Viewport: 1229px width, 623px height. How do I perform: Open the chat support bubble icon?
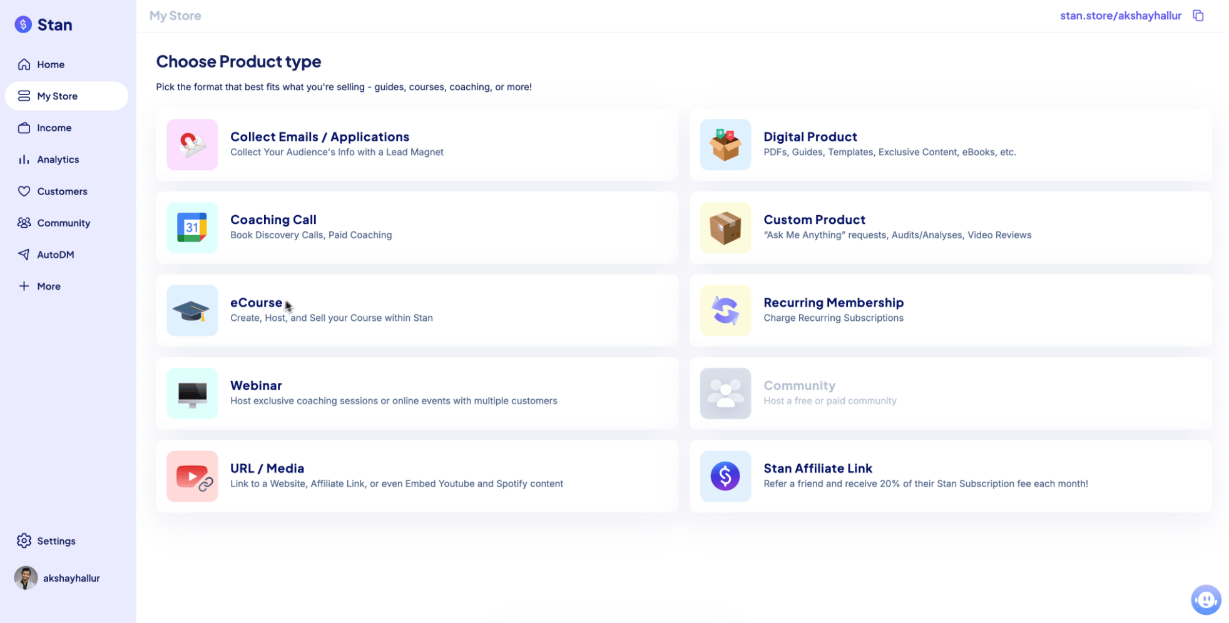1205,600
